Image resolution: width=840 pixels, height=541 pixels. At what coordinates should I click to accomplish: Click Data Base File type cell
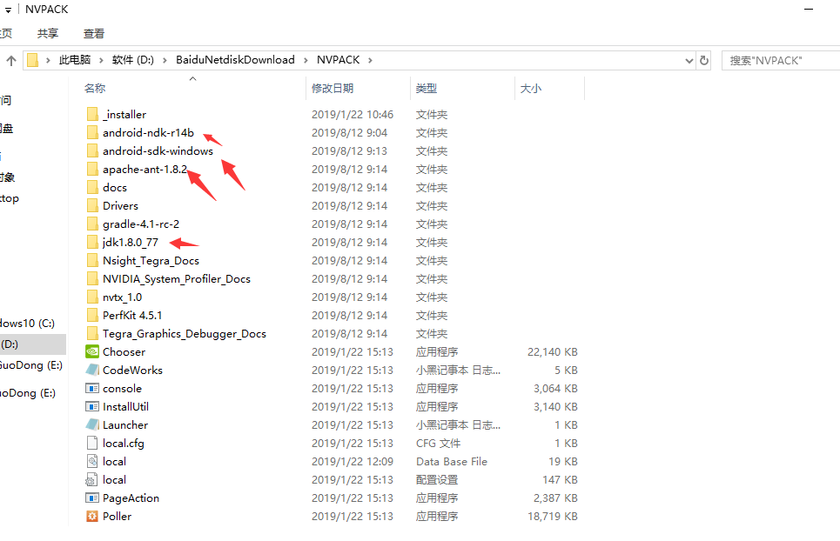click(x=452, y=461)
